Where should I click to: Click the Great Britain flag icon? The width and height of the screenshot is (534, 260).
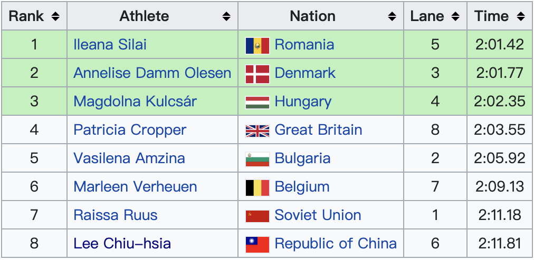[x=258, y=130]
